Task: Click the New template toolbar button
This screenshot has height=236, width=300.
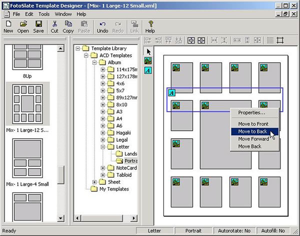Action: (8, 27)
